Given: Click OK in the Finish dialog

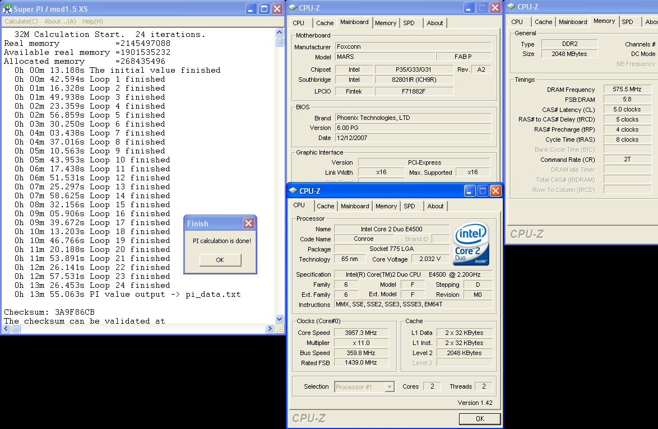Looking at the screenshot, I should click(x=220, y=260).
